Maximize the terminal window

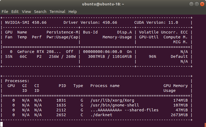point(197,4)
